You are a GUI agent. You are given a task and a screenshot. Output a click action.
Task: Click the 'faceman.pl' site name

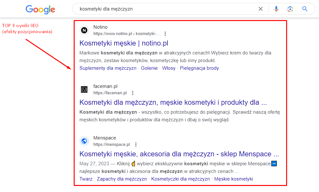[x=105, y=86]
